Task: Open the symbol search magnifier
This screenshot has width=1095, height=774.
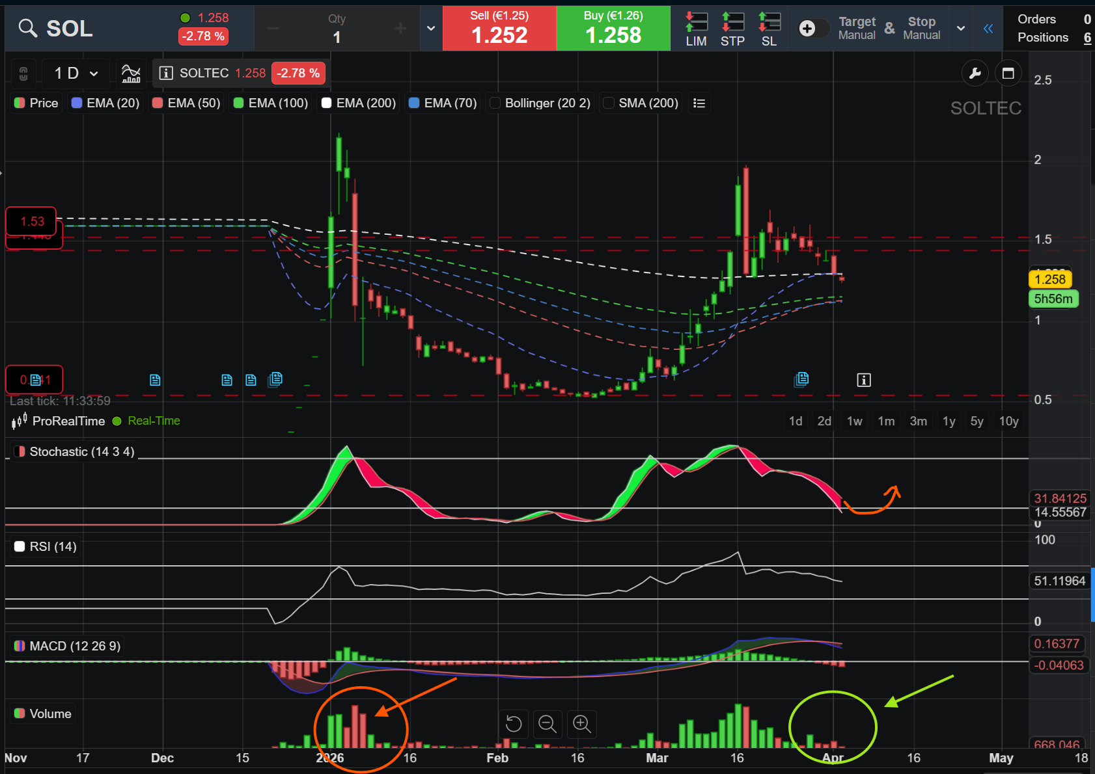Action: tap(27, 28)
